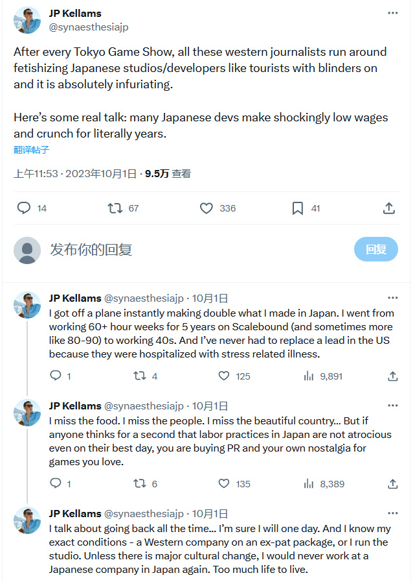The width and height of the screenshot is (415, 582).
Task: View analytics of reply with 8,389 views
Action: click(309, 483)
